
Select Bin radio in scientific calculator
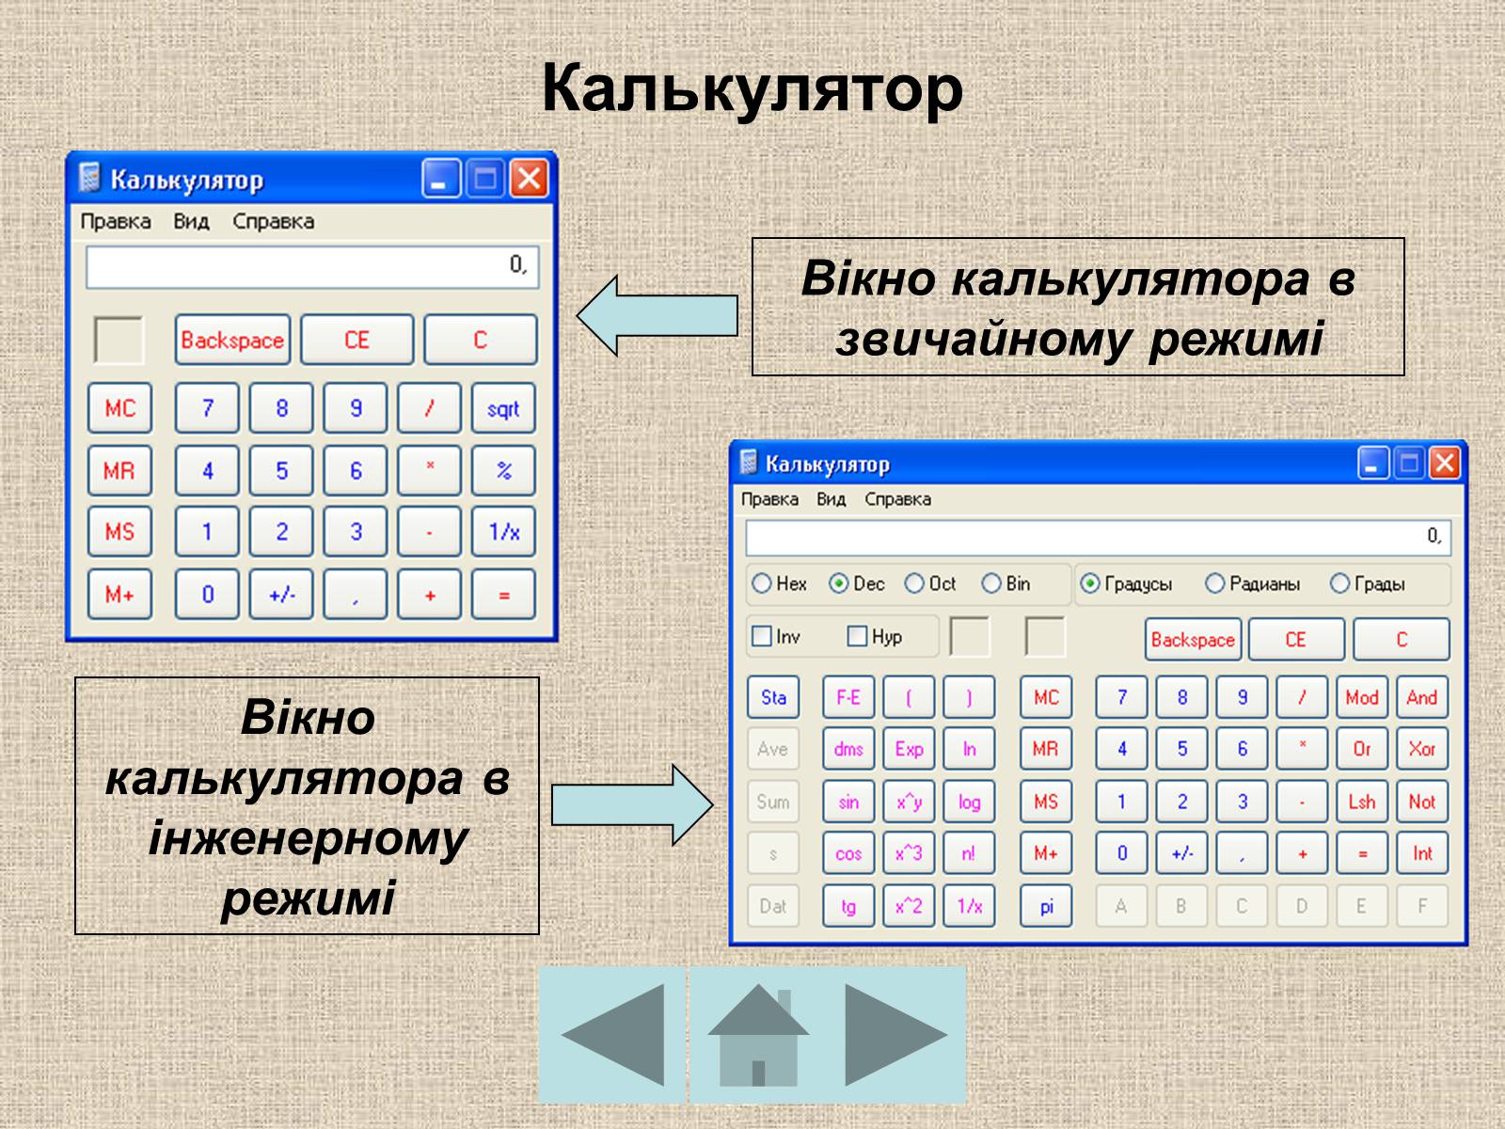pyautogui.click(x=1006, y=583)
